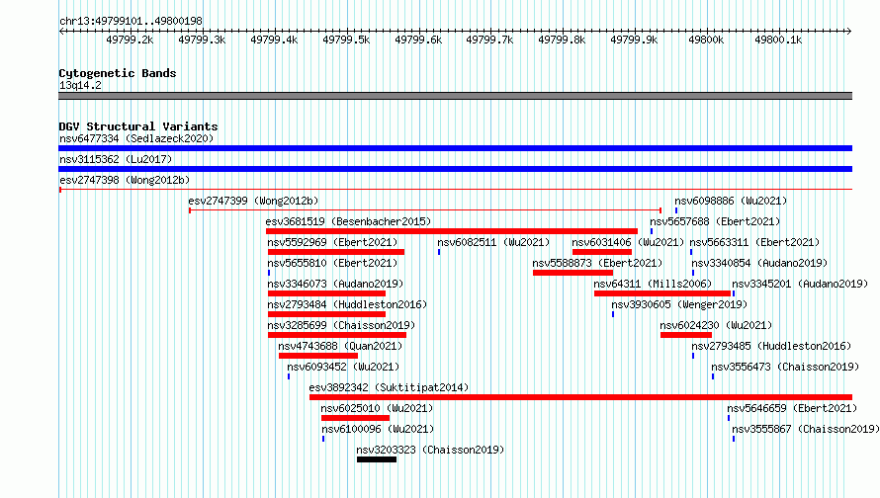880x498 pixels.
Task: Click the chr13:49799101..49800198 region label
Action: click(131, 22)
